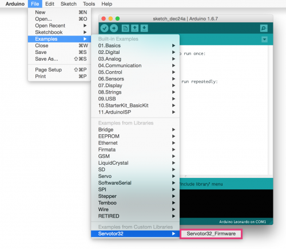Expand the 03.Analog examples submenu
The height and width of the screenshot is (249, 286).
tap(136, 59)
